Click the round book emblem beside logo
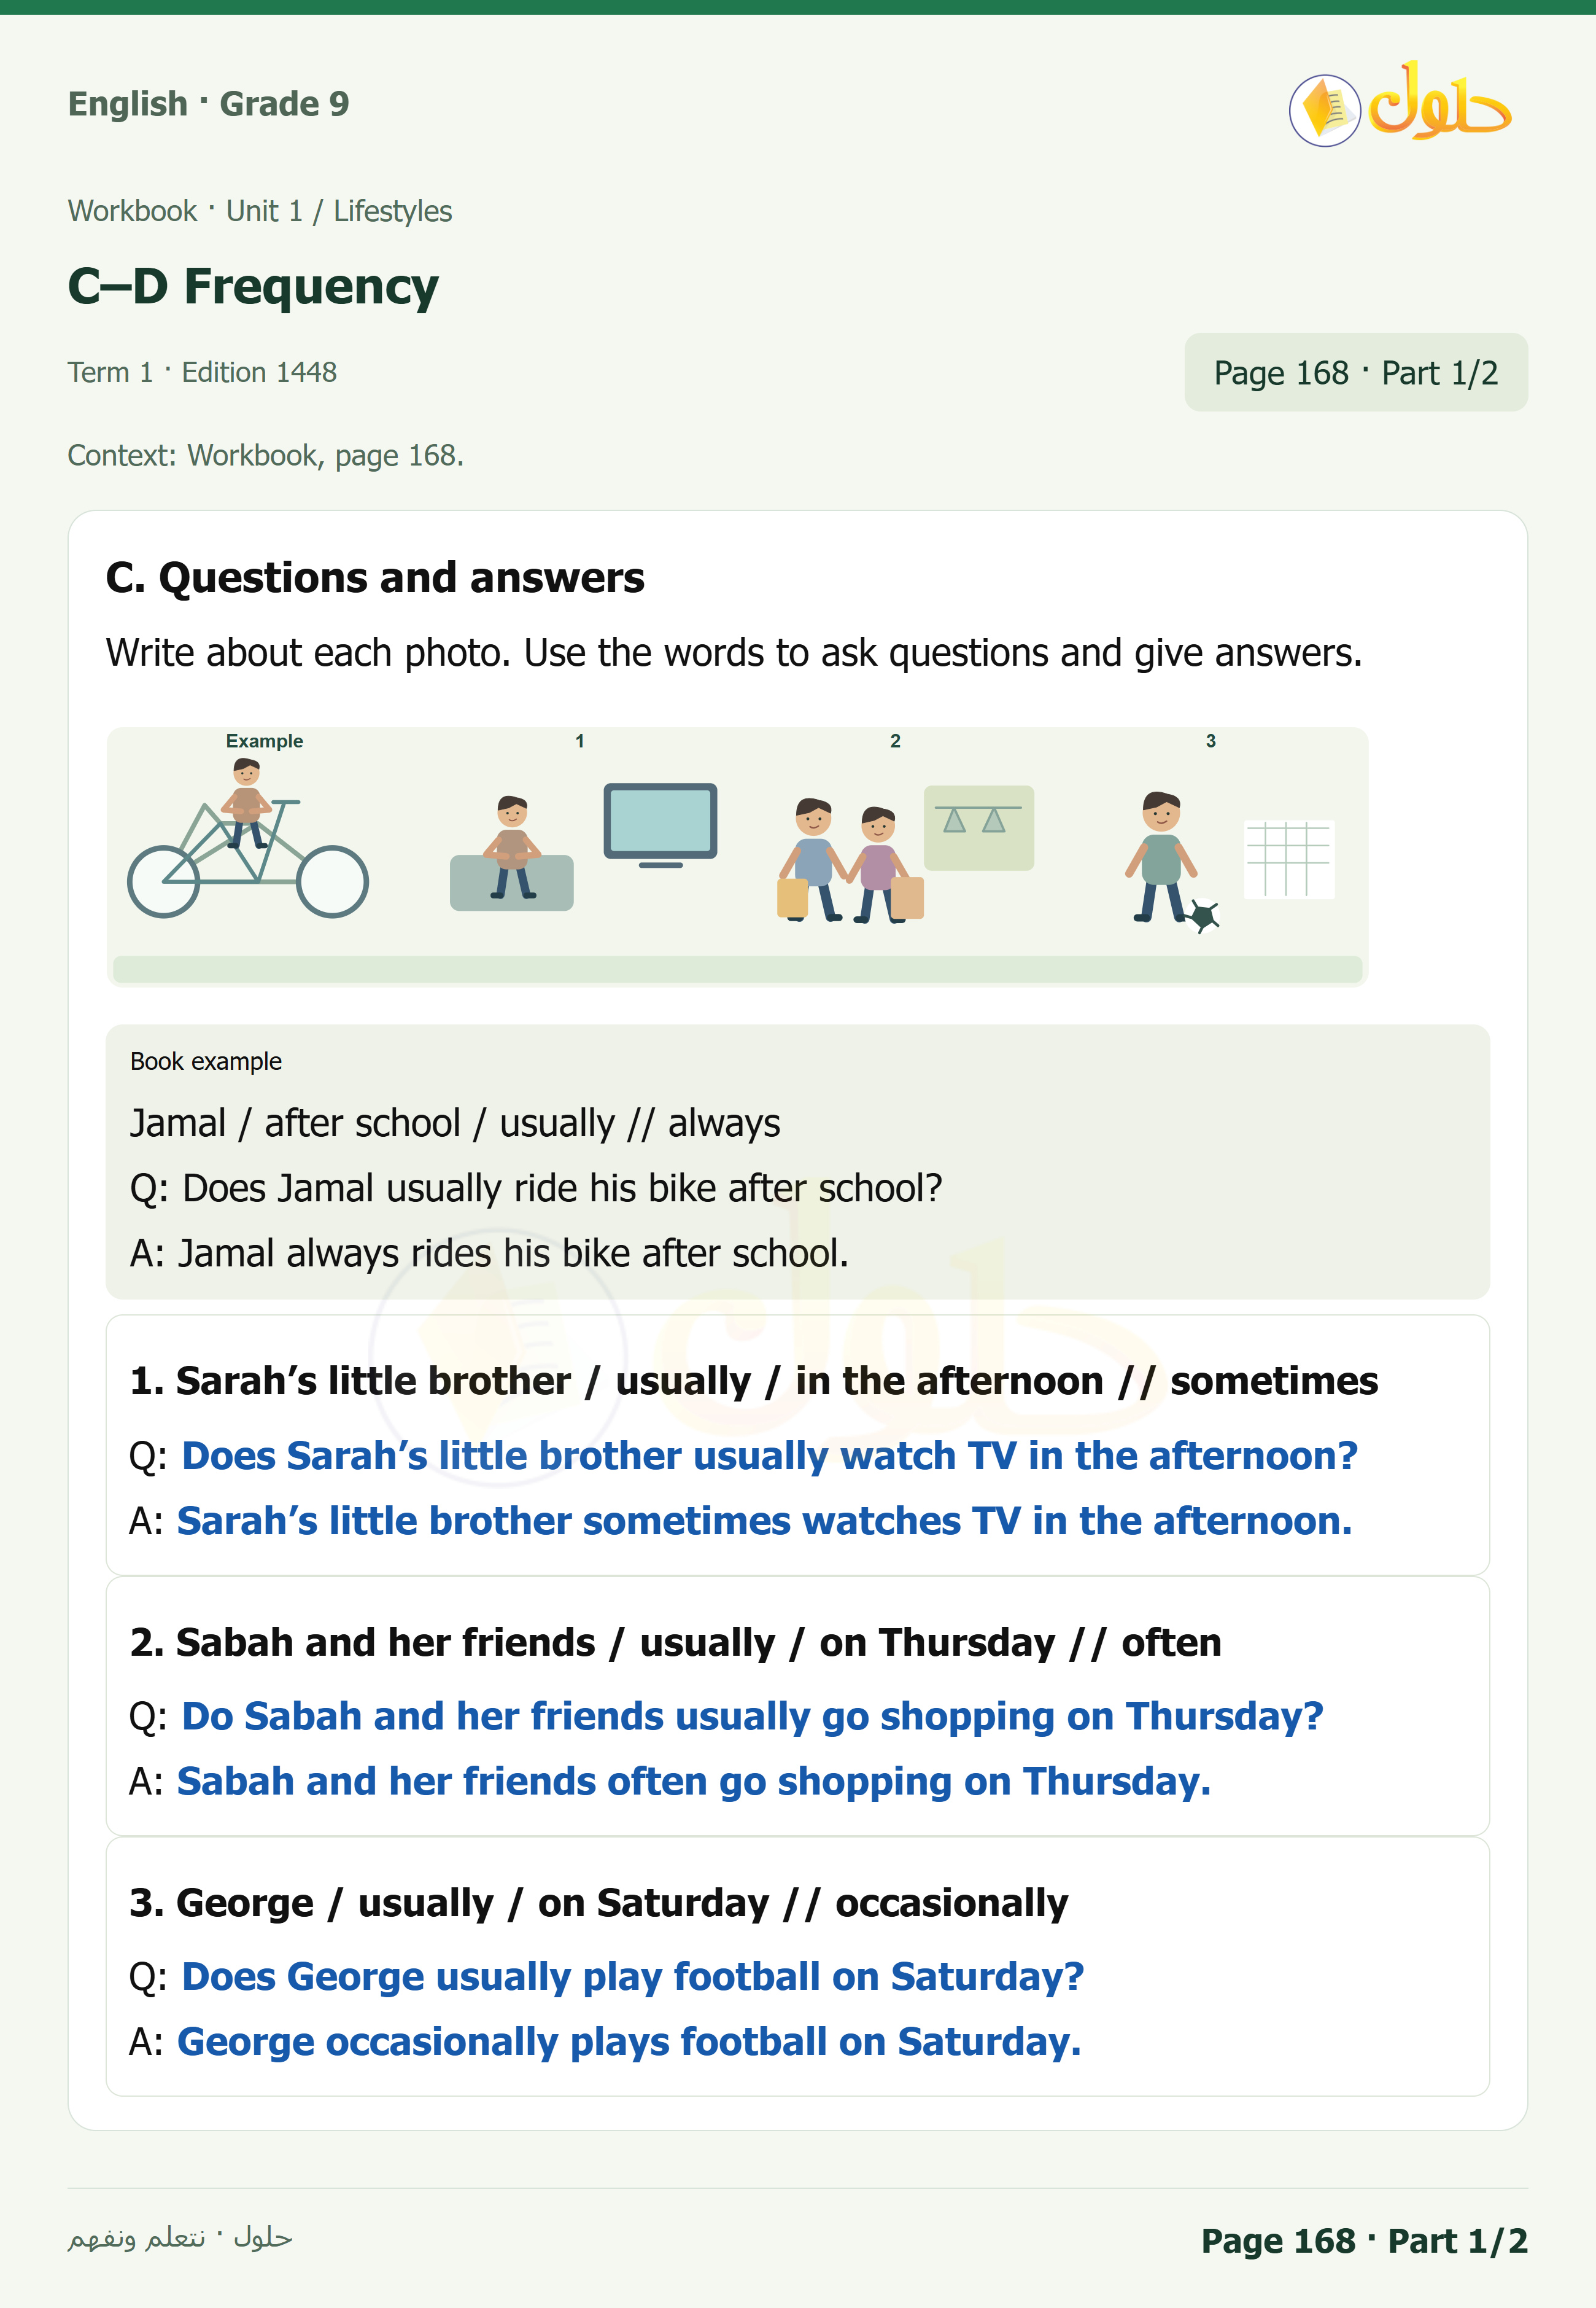 (1324, 110)
